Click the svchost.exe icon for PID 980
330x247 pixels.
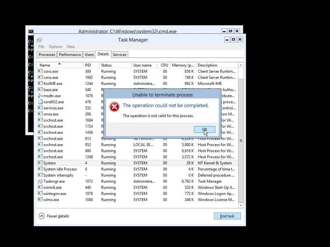point(40,151)
